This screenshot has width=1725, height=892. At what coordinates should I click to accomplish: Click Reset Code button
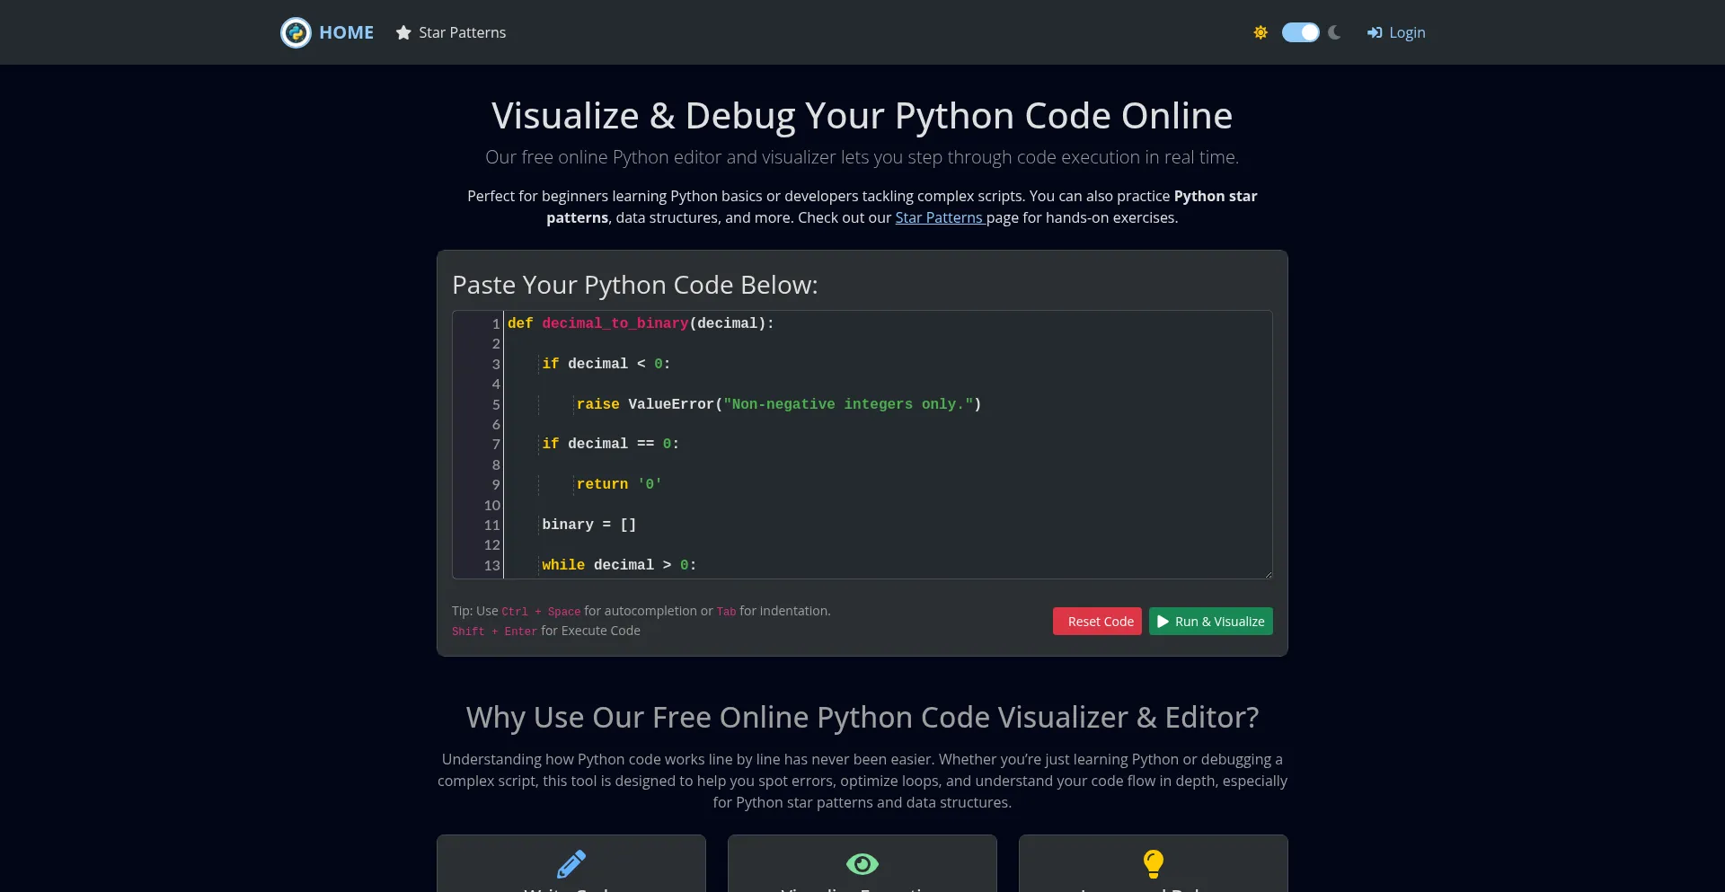1097,622
